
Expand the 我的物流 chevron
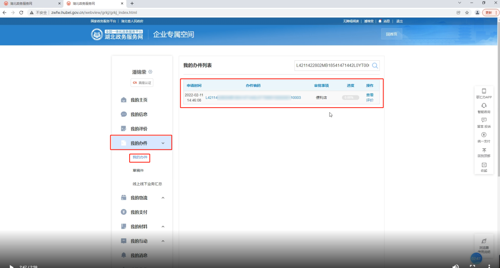(x=163, y=198)
